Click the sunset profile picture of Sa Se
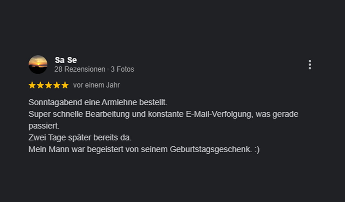 pyautogui.click(x=38, y=65)
